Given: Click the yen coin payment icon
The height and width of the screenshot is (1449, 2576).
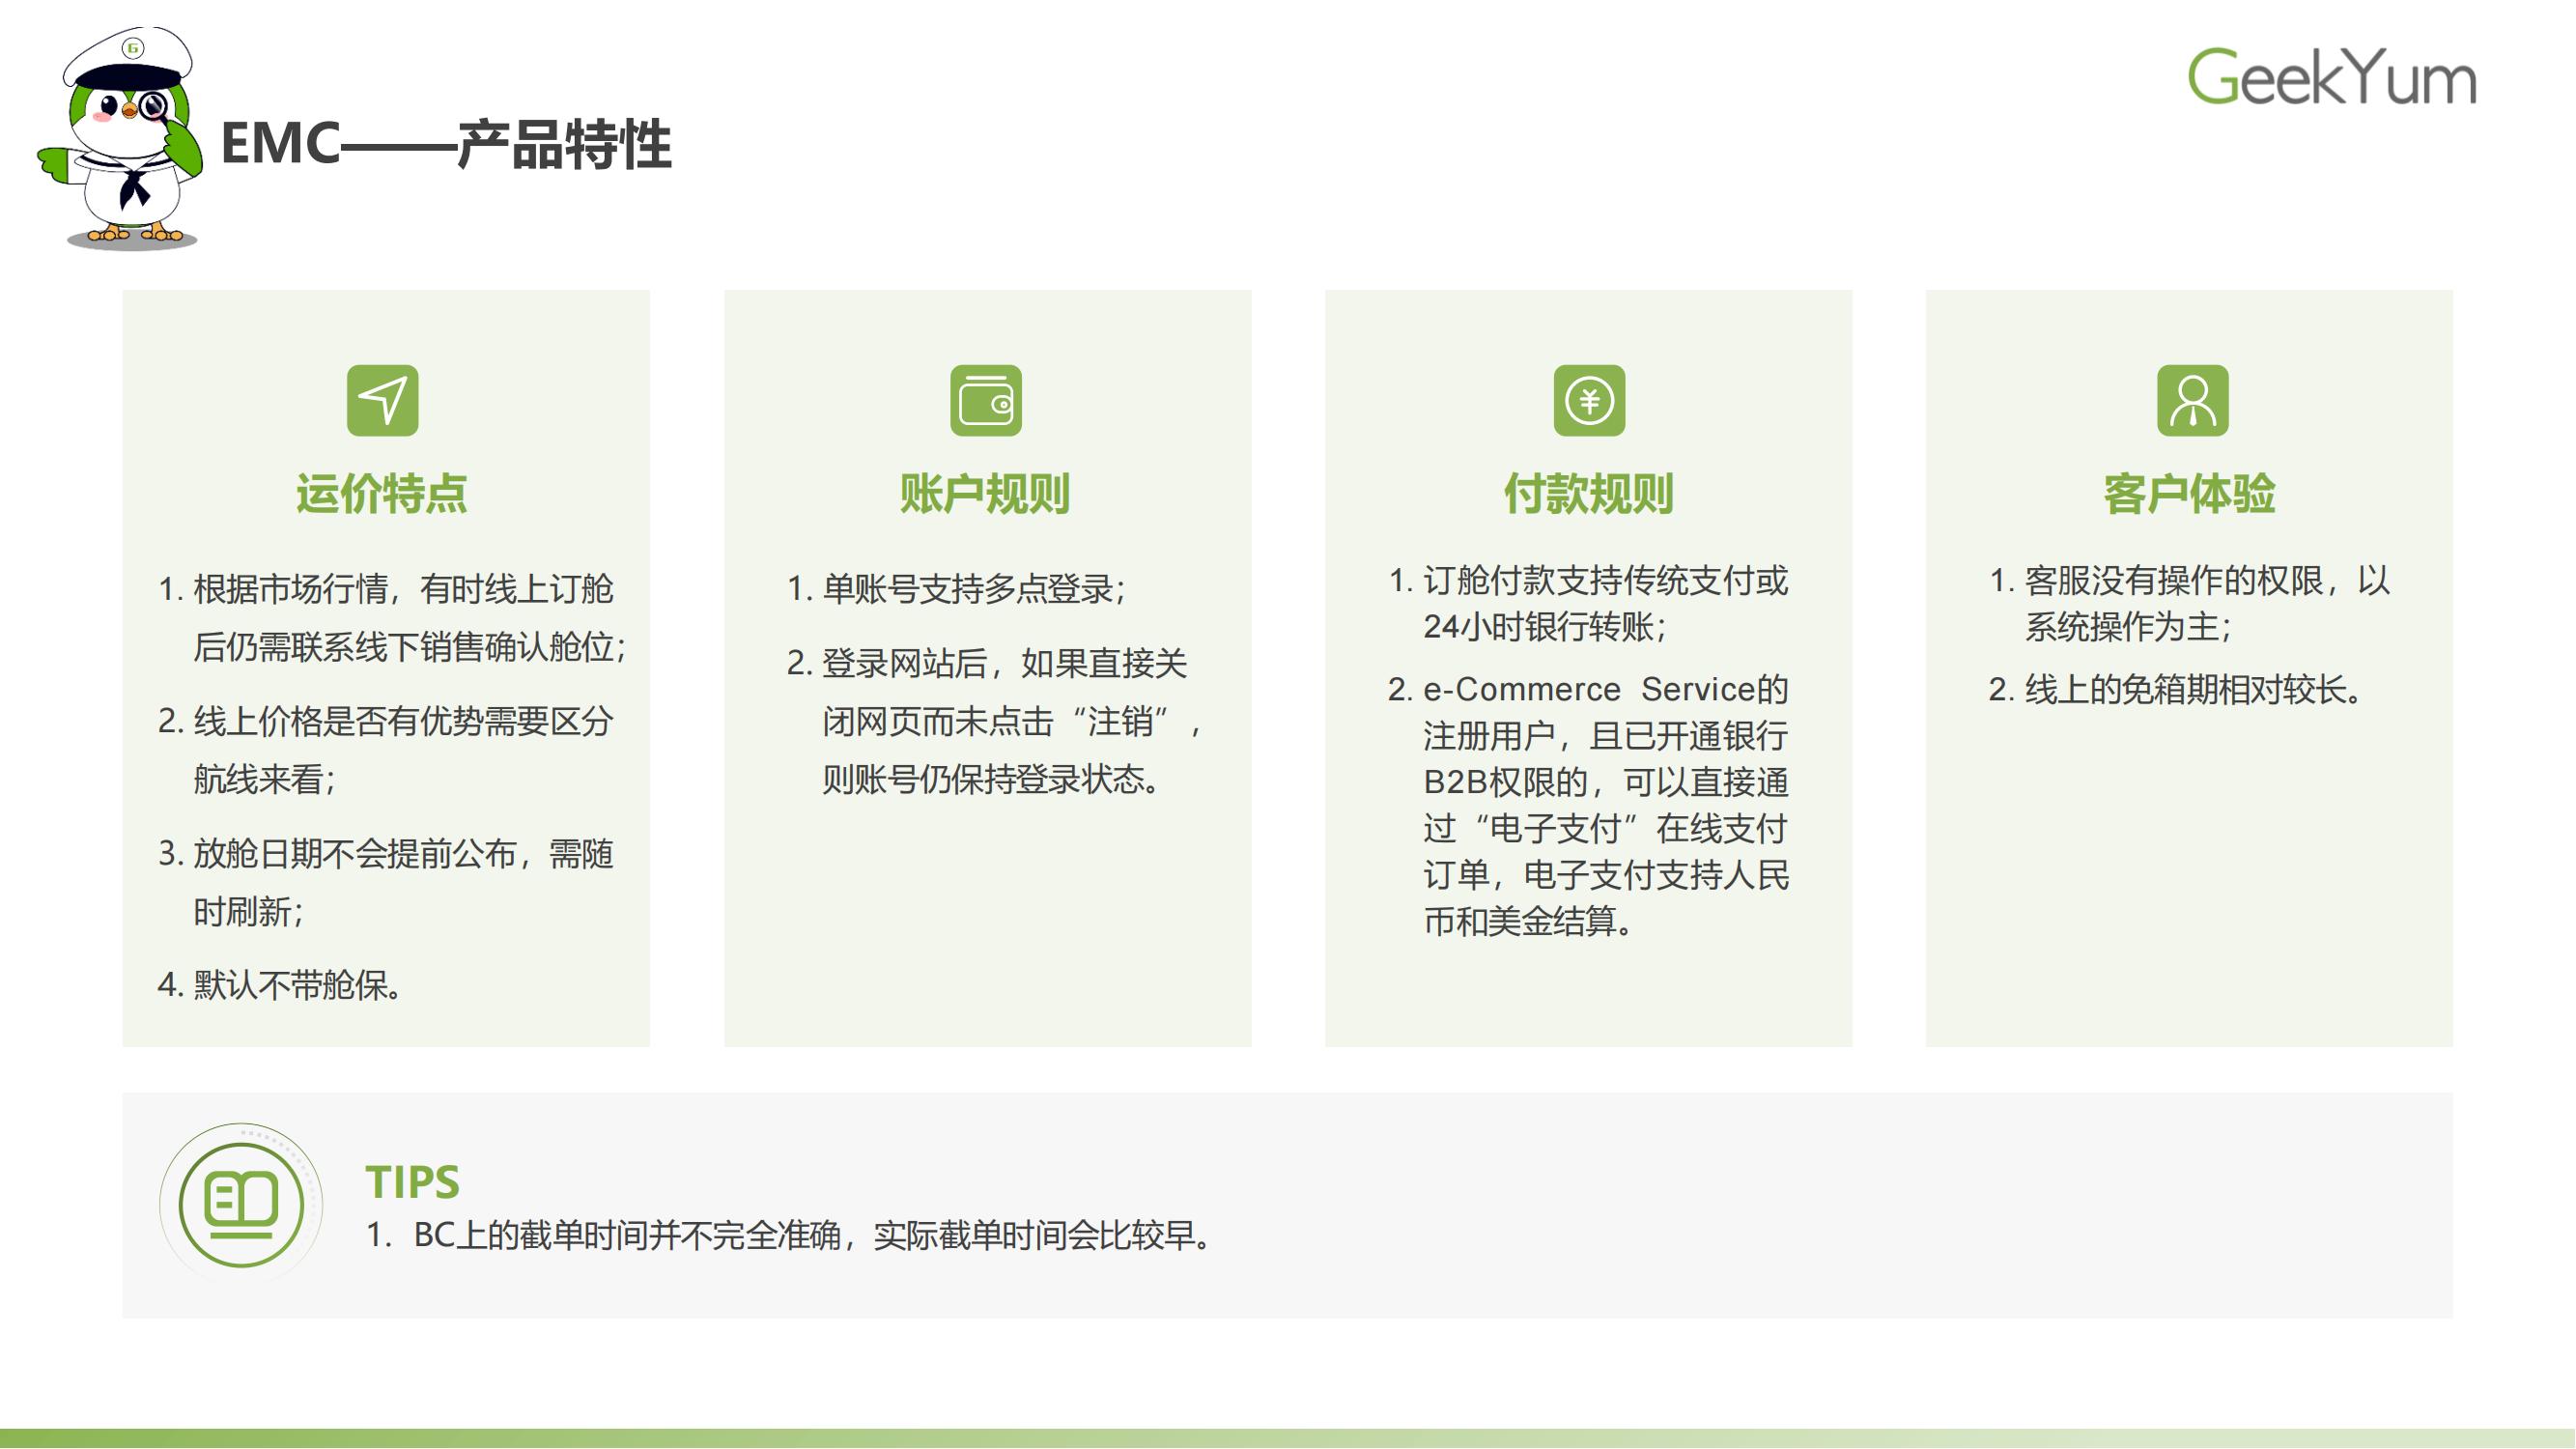Looking at the screenshot, I should (x=1588, y=400).
